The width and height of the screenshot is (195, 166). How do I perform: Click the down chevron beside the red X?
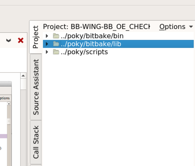click(x=9, y=40)
